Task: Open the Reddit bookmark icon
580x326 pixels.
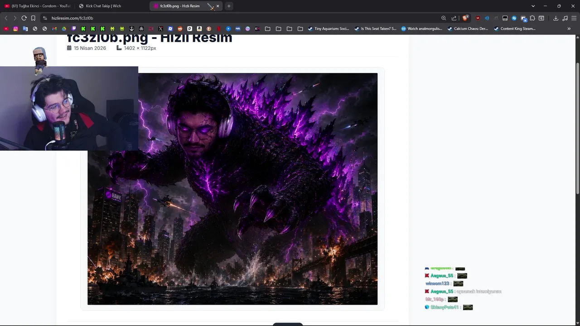Action: coord(180,29)
